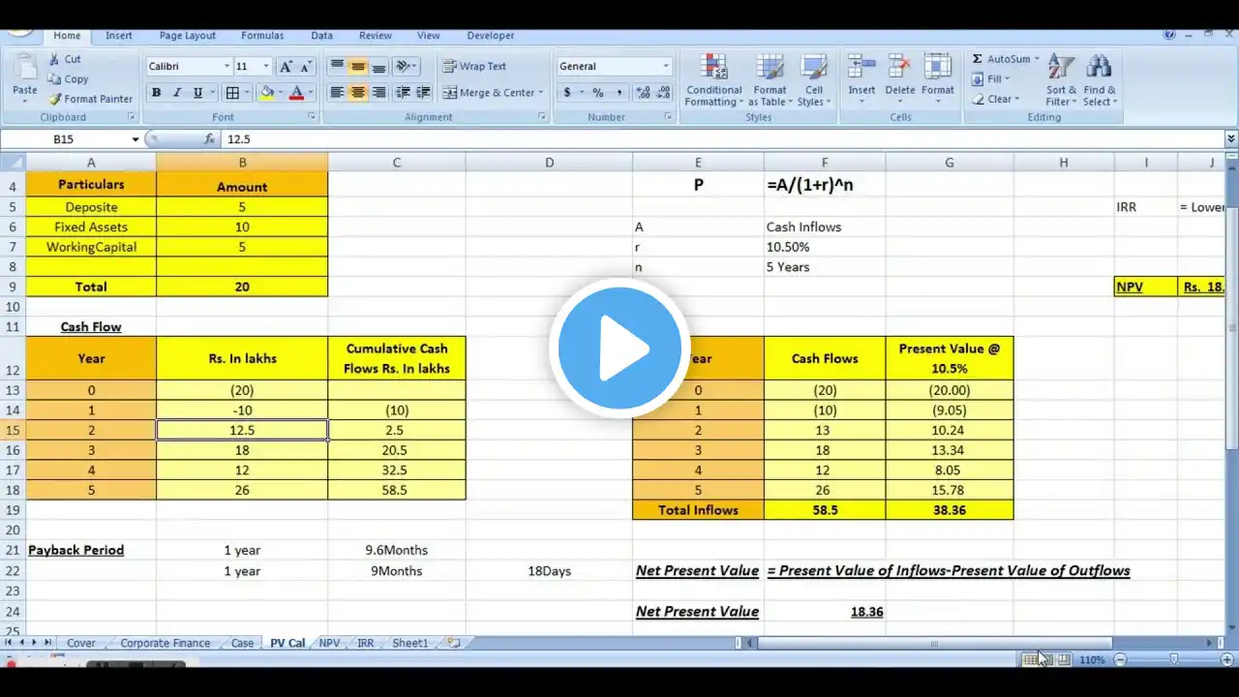This screenshot has width=1239, height=697.
Task: Toggle Italic formatting
Action: (x=177, y=93)
